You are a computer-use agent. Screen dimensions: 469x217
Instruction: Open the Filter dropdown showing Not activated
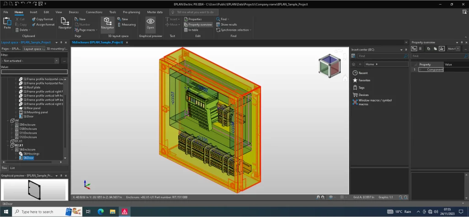[56, 60]
